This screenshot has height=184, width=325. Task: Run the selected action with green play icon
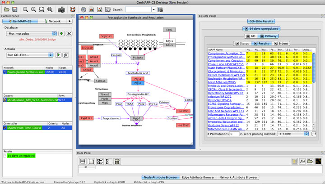58,55
